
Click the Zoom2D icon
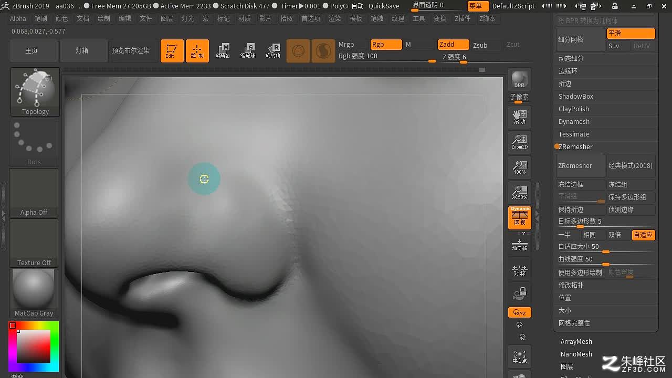[519, 142]
